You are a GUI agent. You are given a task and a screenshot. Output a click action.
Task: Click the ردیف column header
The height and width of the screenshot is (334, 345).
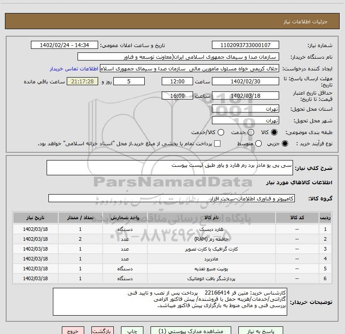325,217
